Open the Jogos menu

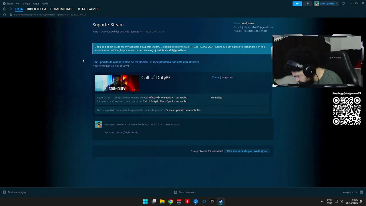click(x=36, y=3)
